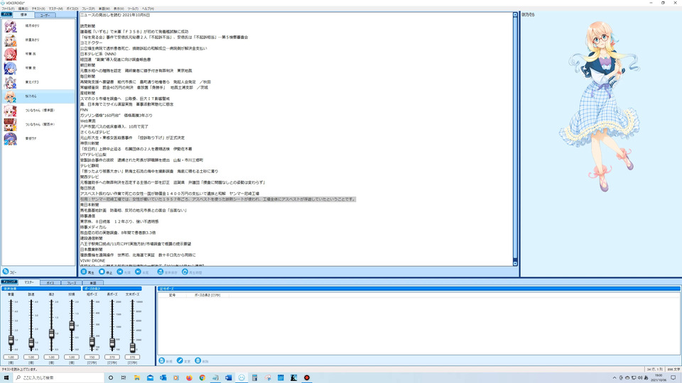Click the 音声保存 save audio icon
This screenshot has height=383, width=682.
pos(161,272)
